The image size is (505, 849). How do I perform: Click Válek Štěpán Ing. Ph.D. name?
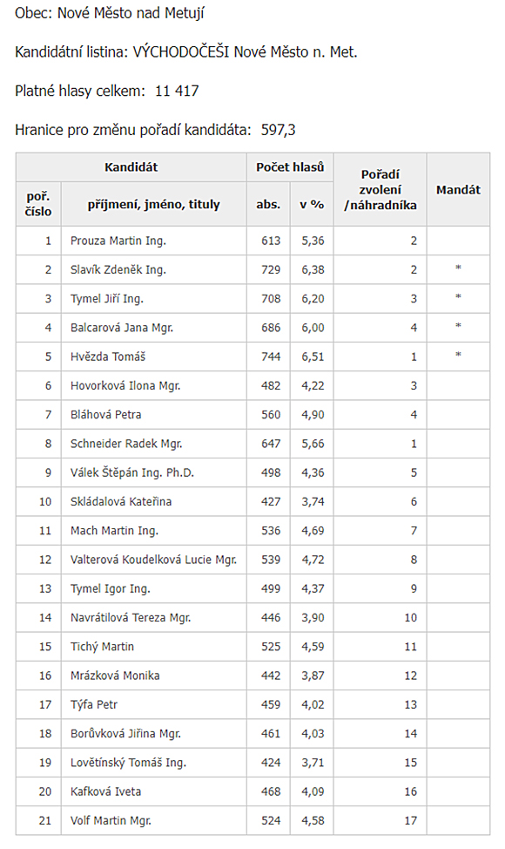132,472
